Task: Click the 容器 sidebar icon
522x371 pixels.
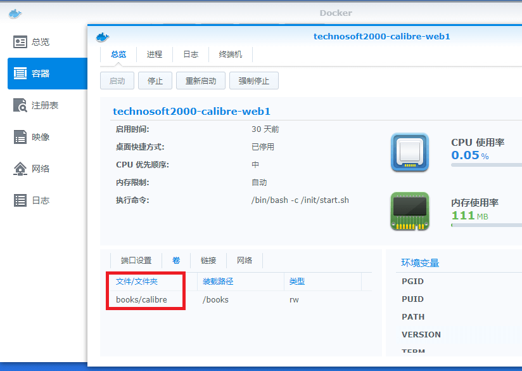Action: (x=20, y=74)
